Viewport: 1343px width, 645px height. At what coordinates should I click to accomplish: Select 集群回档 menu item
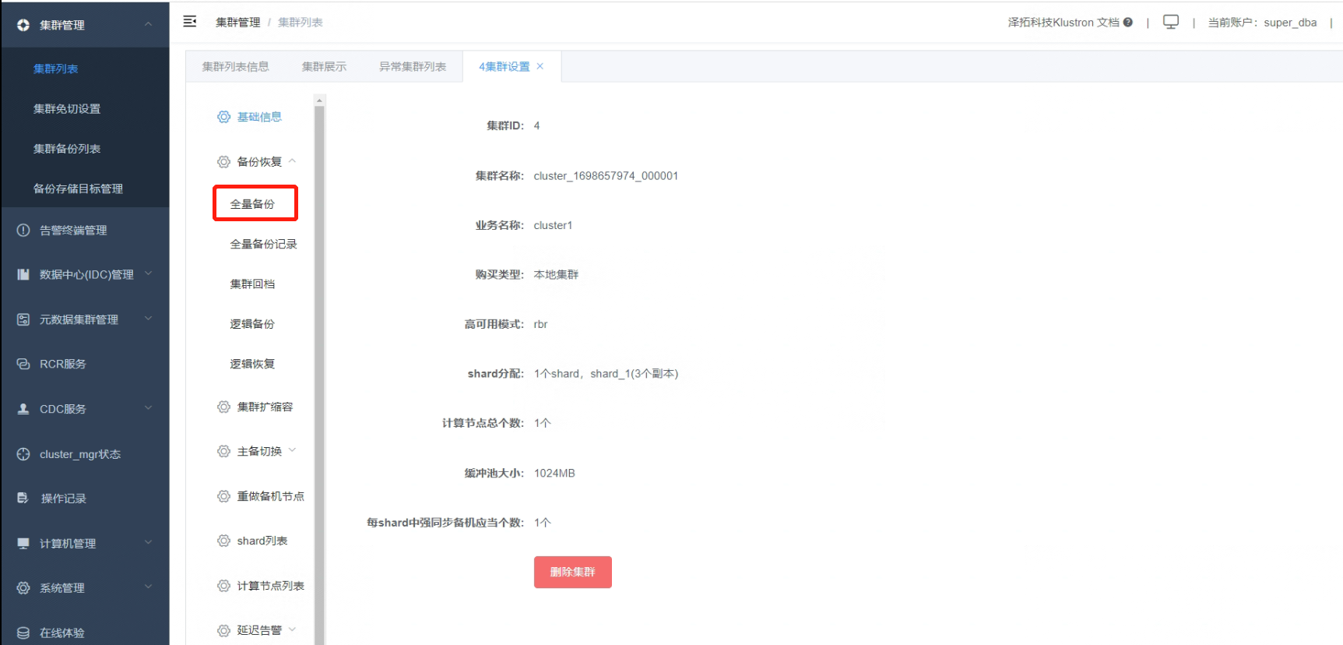252,284
